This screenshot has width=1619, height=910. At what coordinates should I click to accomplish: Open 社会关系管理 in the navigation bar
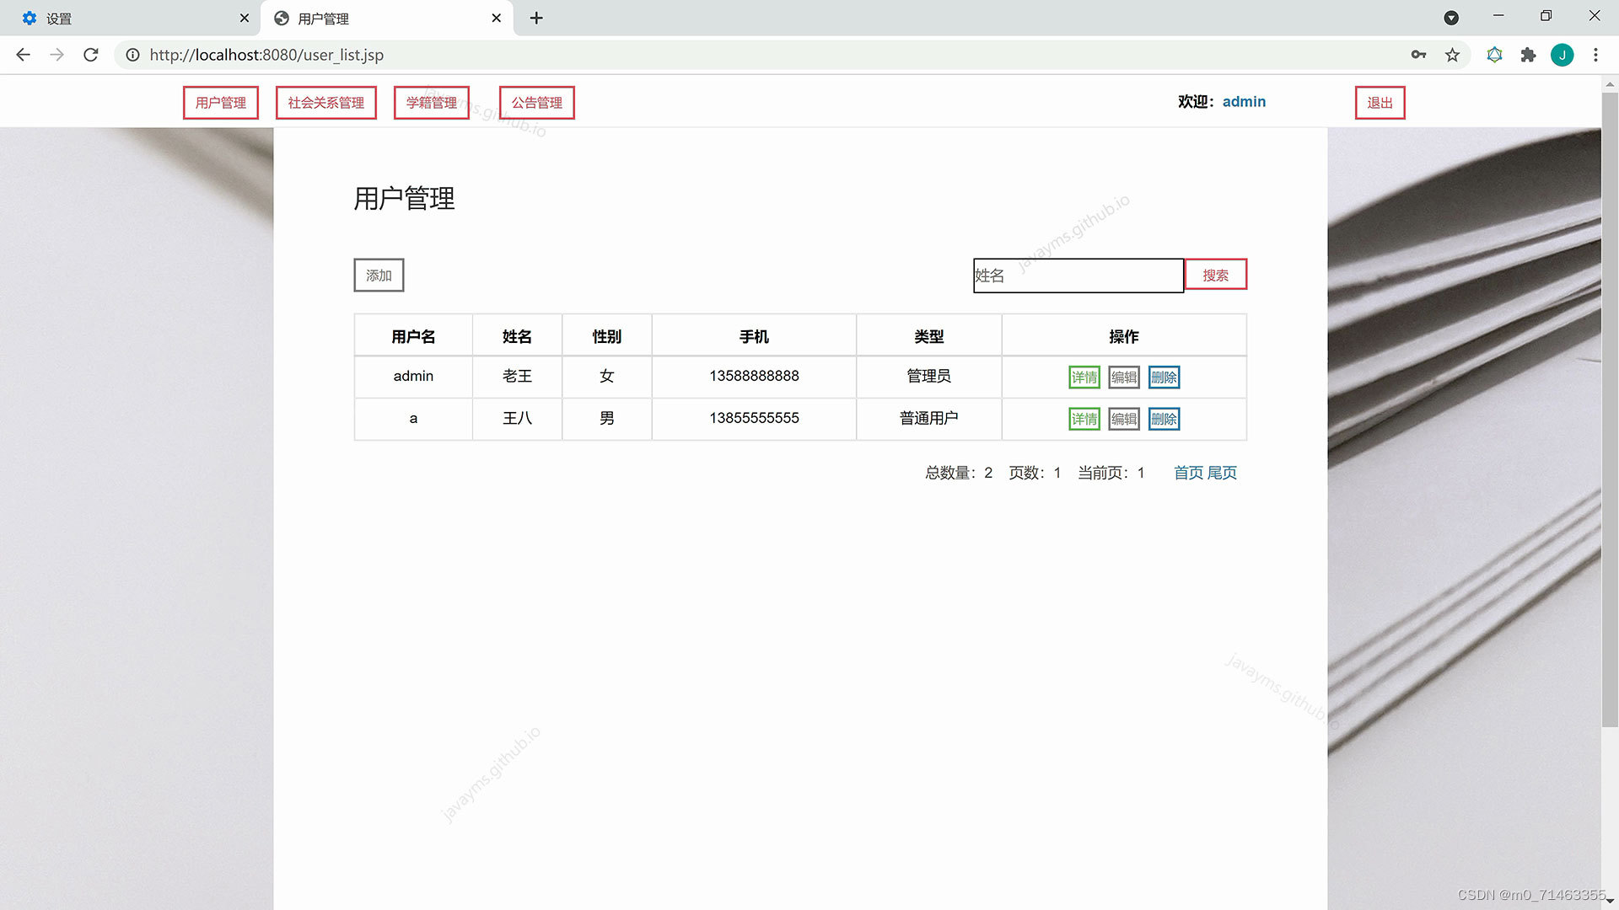click(x=326, y=103)
